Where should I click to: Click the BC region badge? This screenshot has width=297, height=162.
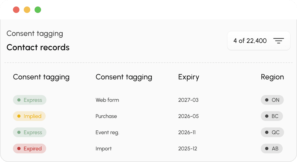[x=272, y=116]
